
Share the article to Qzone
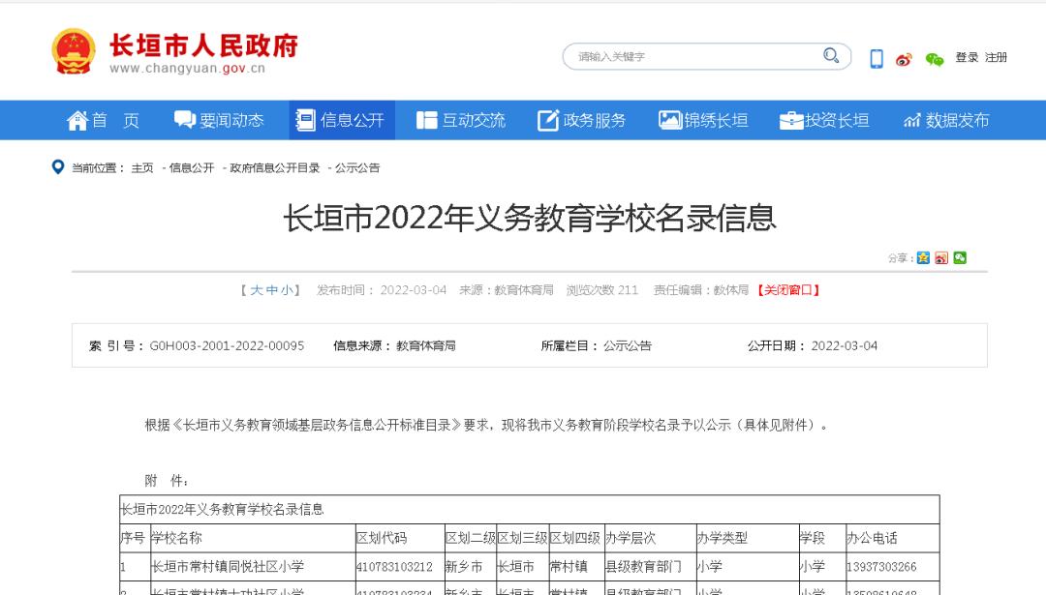tap(923, 257)
